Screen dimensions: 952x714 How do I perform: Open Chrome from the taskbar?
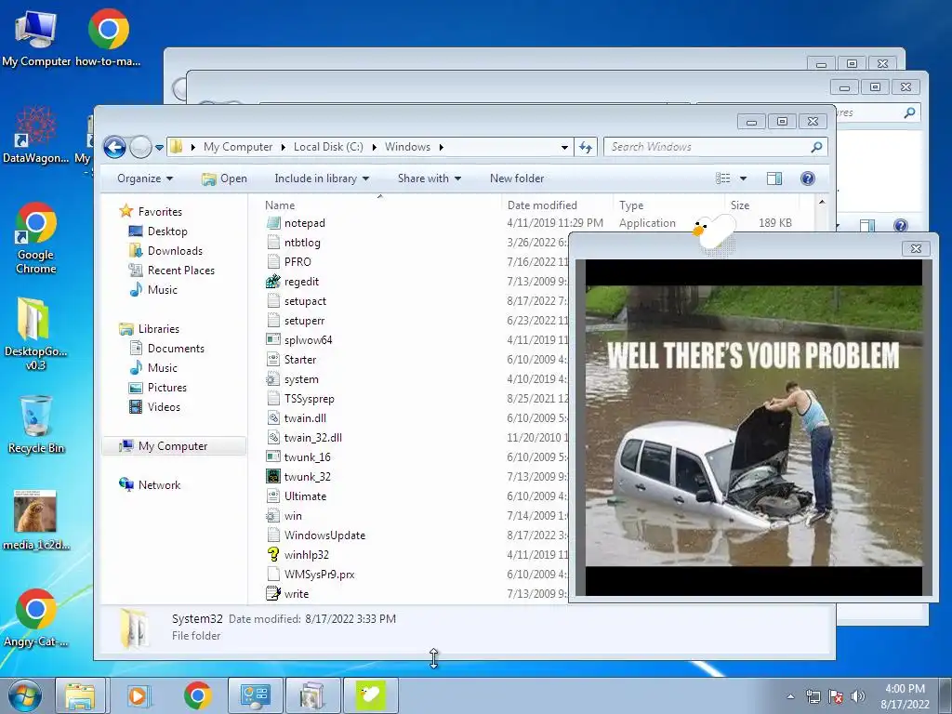[x=197, y=695]
